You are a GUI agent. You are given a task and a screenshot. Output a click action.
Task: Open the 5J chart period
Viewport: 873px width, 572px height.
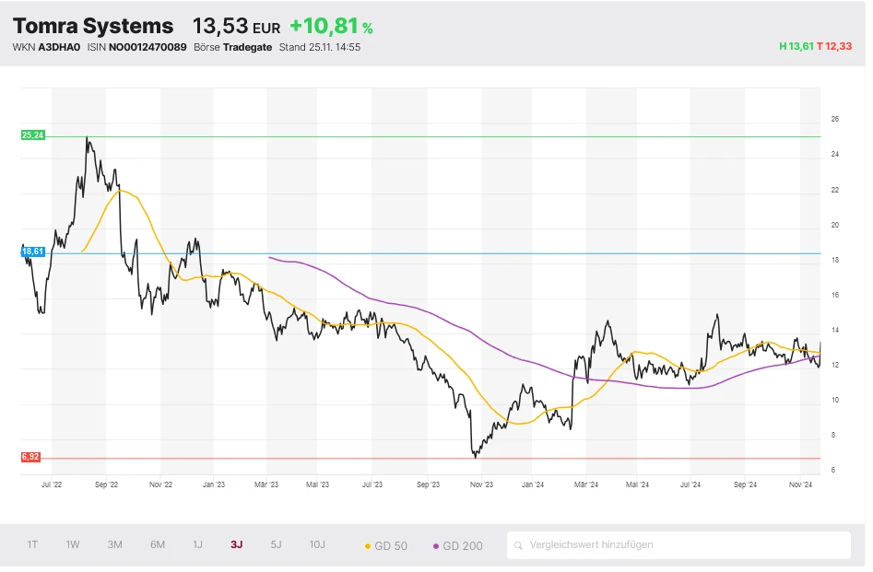[277, 544]
